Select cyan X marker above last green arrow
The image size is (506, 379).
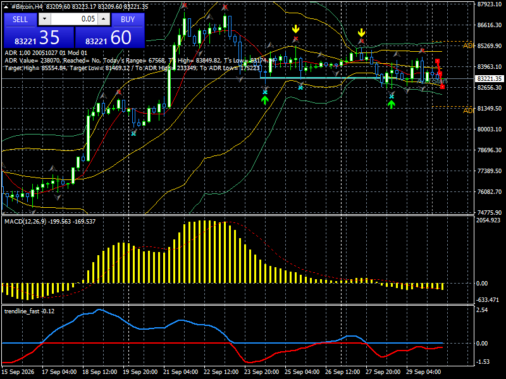(392, 96)
